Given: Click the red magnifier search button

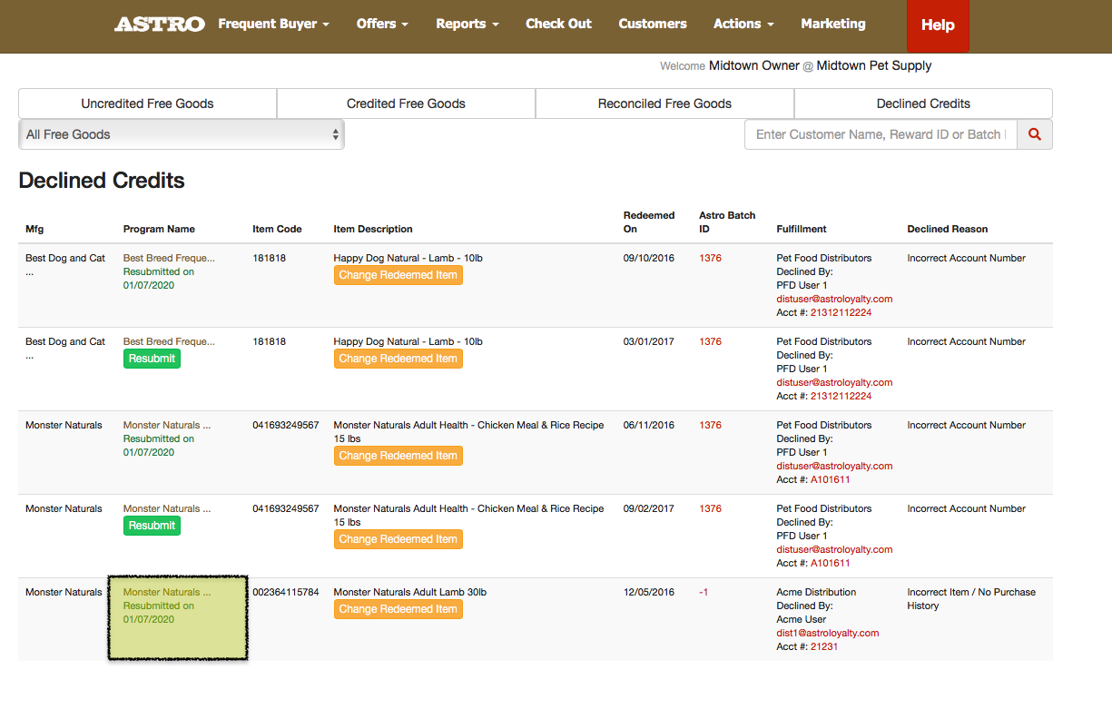Looking at the screenshot, I should (1034, 134).
